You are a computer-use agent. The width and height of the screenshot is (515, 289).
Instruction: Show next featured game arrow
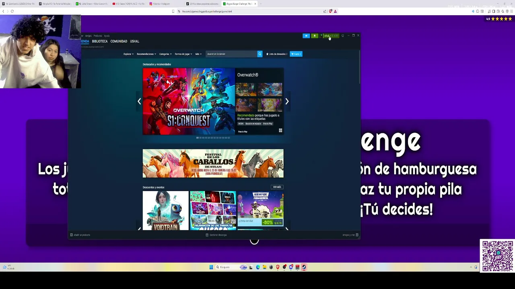point(287,102)
